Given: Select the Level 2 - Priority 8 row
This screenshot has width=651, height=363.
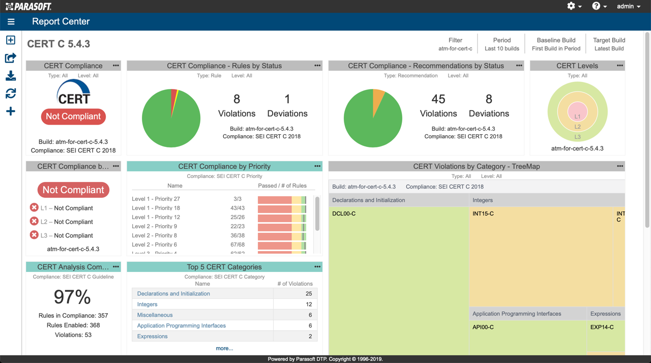Looking at the screenshot, I should click(x=220, y=236).
